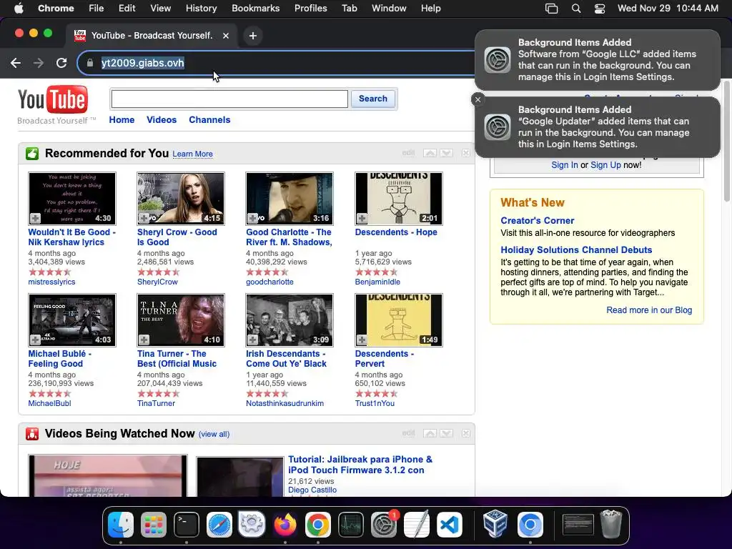The height and width of the screenshot is (549, 732).
Task: Open the Apple menu
Action: [x=19, y=8]
